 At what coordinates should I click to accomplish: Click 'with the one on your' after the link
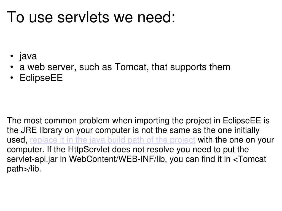[236, 140]
